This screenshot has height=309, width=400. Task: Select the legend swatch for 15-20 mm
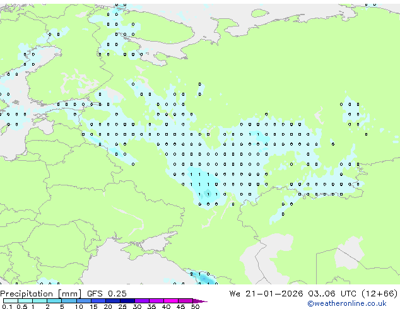tap(98, 301)
